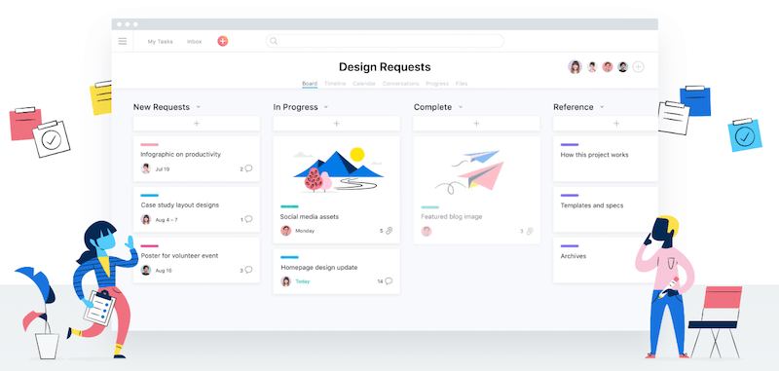Screen dimensions: 779x371
Task: Switch to the Progress tab
Action: (437, 84)
